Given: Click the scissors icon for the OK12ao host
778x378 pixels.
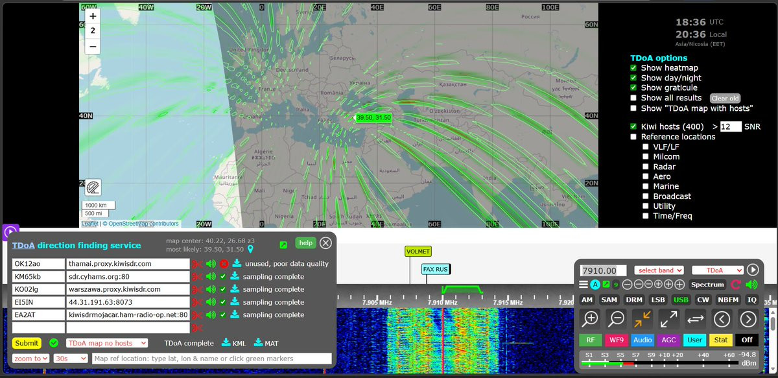Looking at the screenshot, I should click(197, 264).
